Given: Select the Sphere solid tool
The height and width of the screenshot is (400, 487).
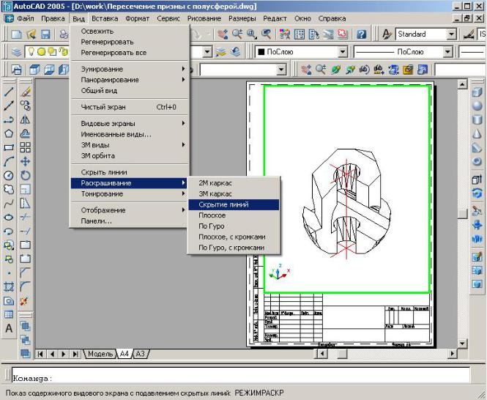Looking at the screenshot, I should coord(477,106).
